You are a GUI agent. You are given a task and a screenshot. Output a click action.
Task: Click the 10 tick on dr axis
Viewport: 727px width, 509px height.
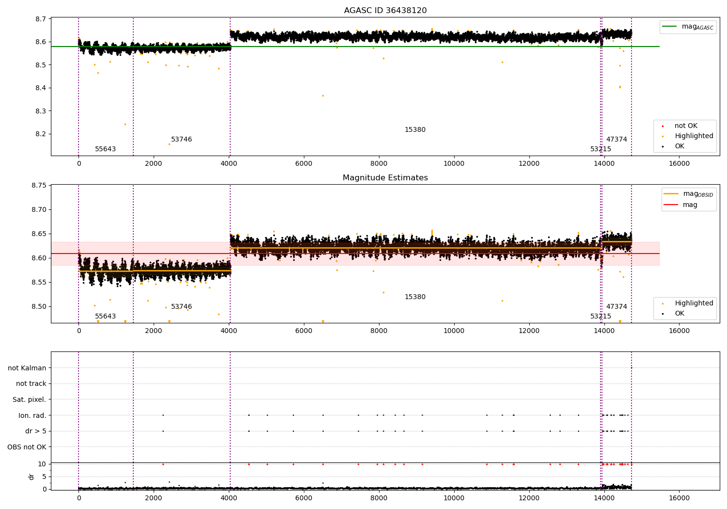42,464
